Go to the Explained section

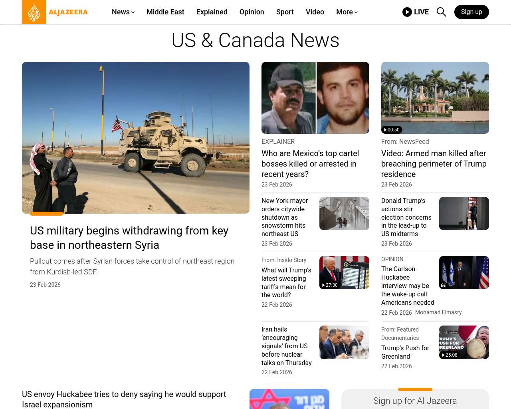pos(212,12)
